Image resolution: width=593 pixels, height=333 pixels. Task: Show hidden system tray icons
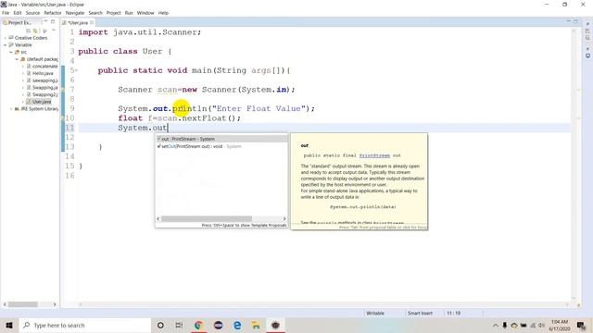(495, 325)
